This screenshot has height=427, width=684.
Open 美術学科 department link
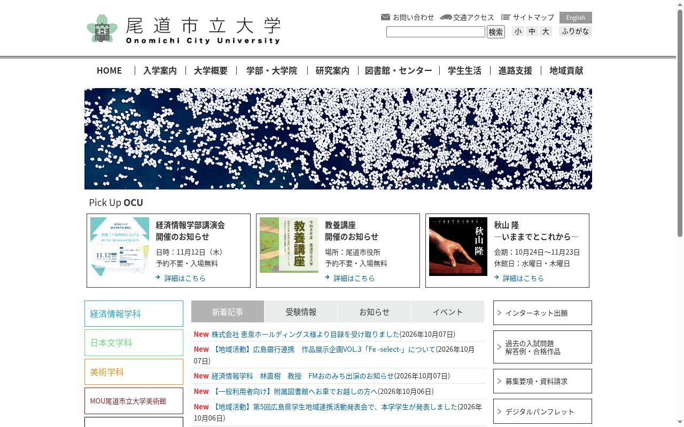134,372
